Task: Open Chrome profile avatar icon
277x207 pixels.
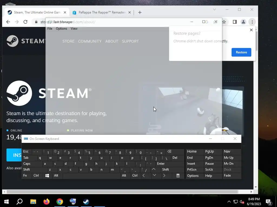Action: coord(243,22)
